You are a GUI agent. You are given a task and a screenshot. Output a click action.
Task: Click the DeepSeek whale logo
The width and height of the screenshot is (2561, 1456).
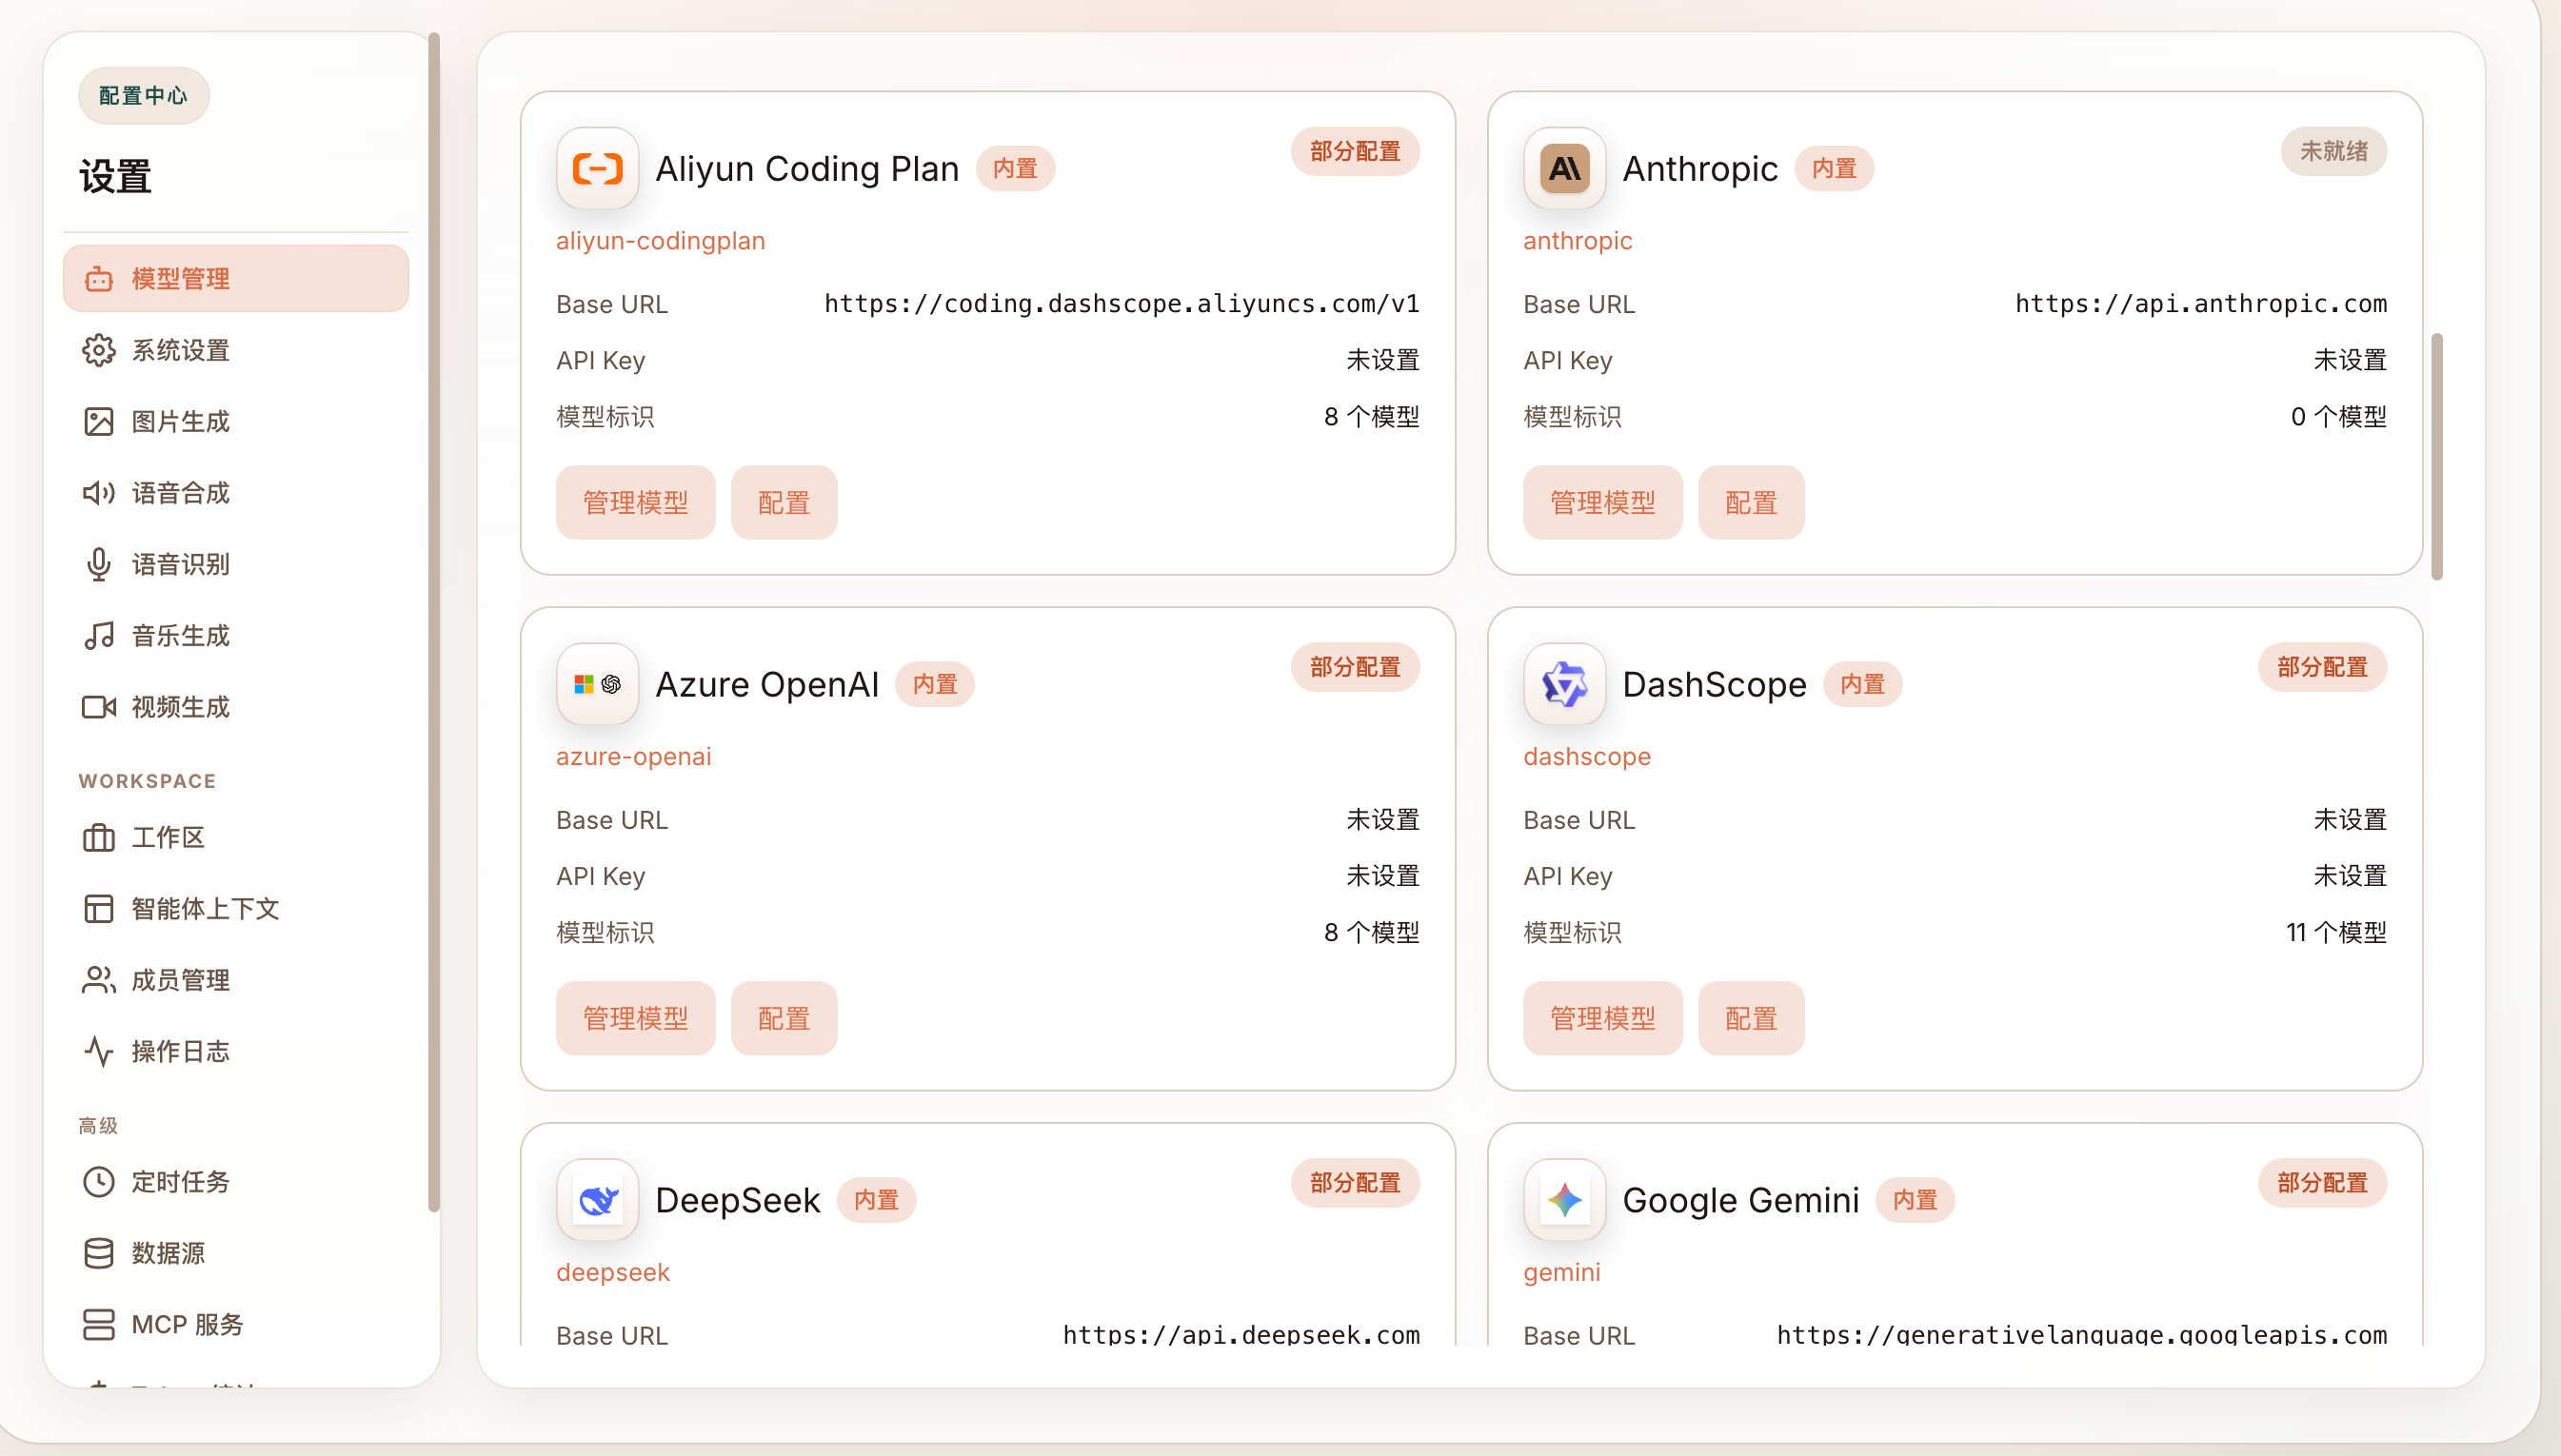coord(596,1199)
